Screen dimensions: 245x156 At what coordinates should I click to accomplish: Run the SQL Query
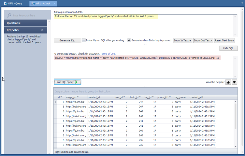67,82
